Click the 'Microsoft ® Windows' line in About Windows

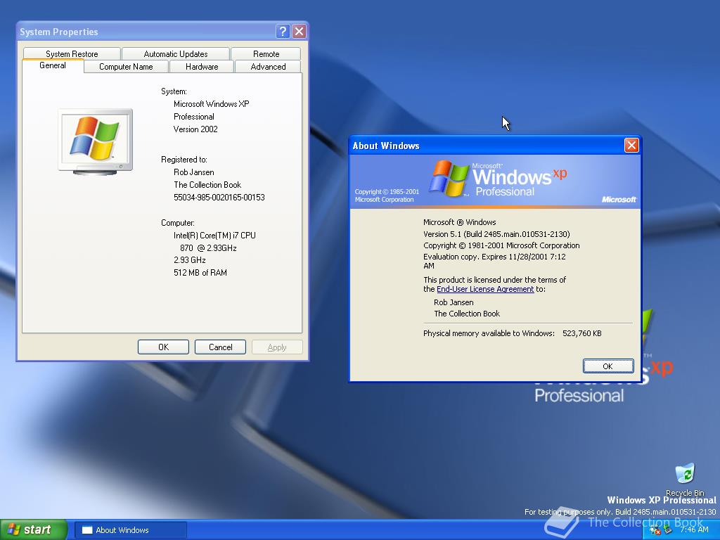pos(460,222)
